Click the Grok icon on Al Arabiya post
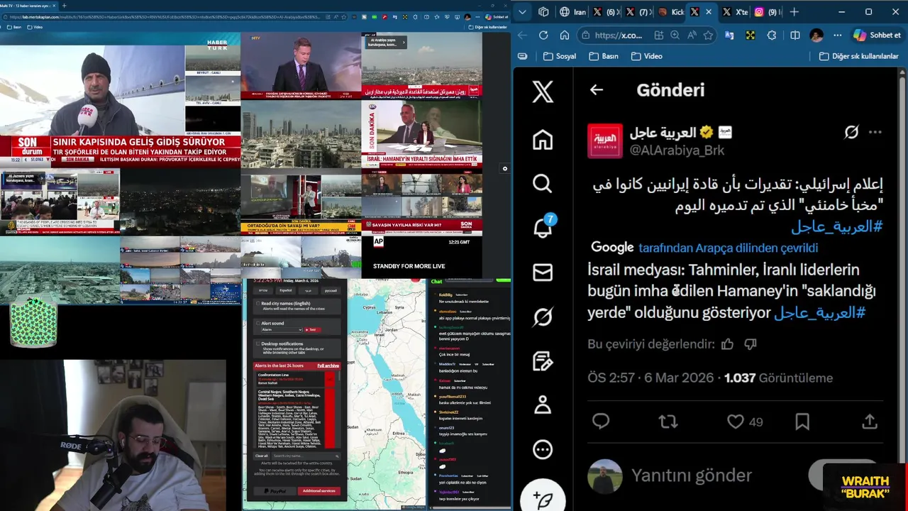Screen dimensions: 908x511 pos(851,132)
